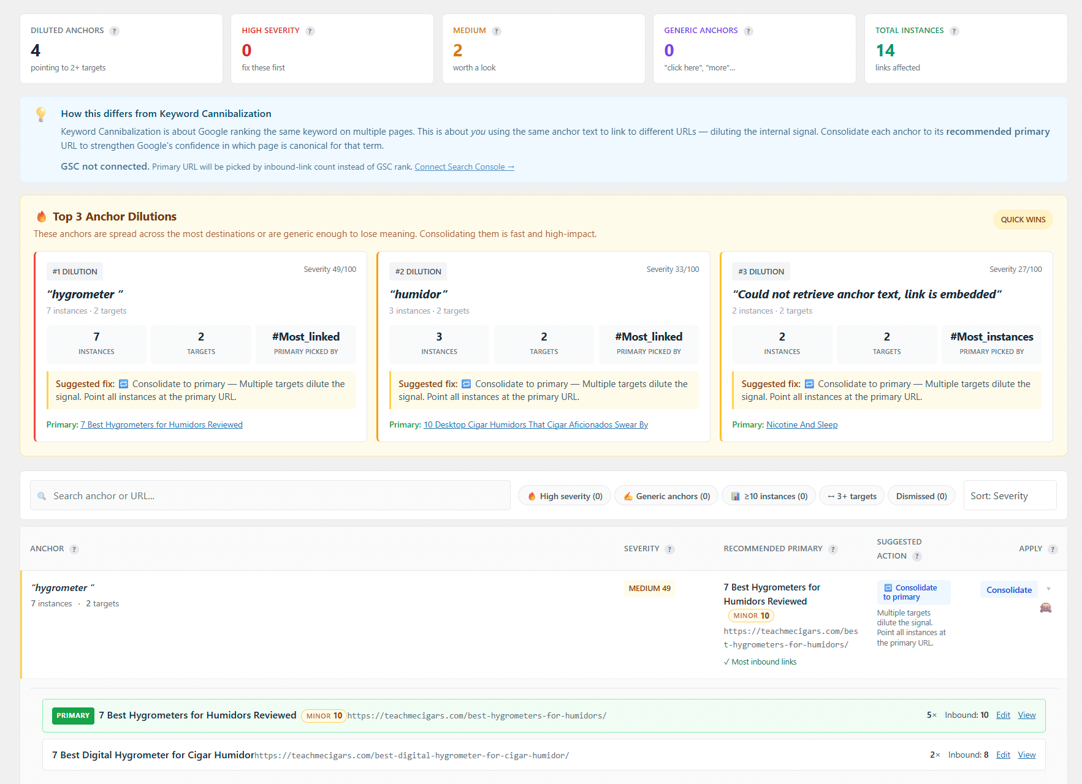The height and width of the screenshot is (784, 1082).
Task: View the 7 Best Digital Hygrometer row
Action: [x=1027, y=755]
